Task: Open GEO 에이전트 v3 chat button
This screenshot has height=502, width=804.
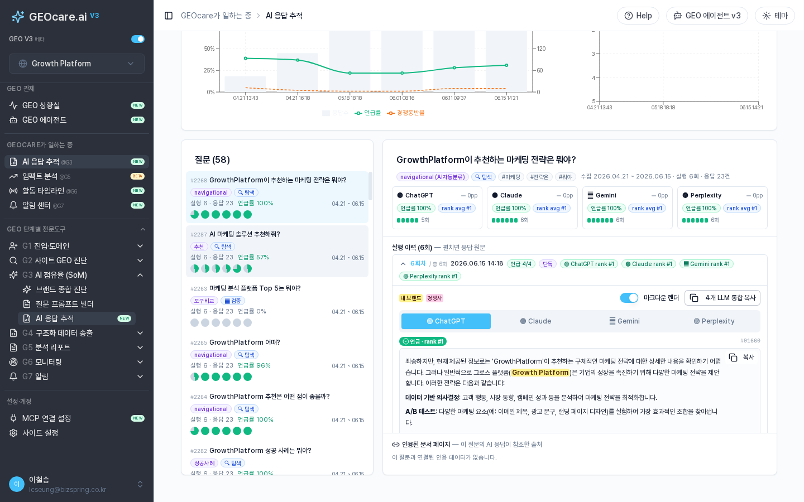Action: (x=707, y=16)
